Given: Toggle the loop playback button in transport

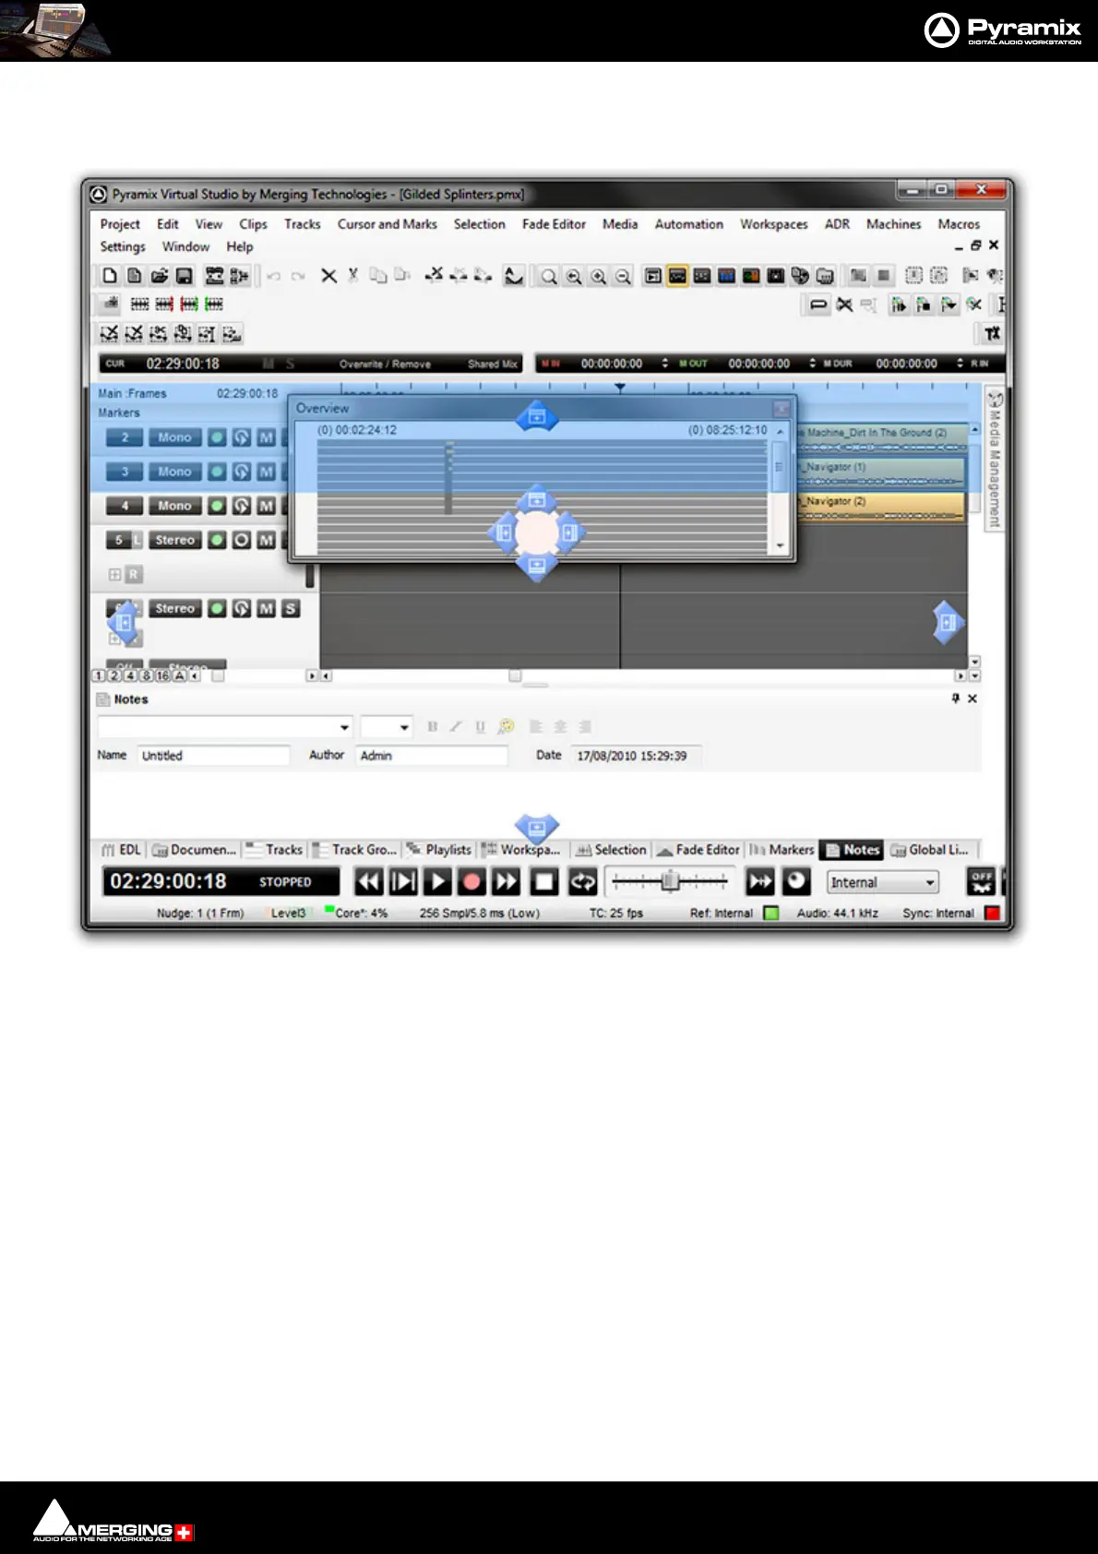Looking at the screenshot, I should tap(582, 881).
